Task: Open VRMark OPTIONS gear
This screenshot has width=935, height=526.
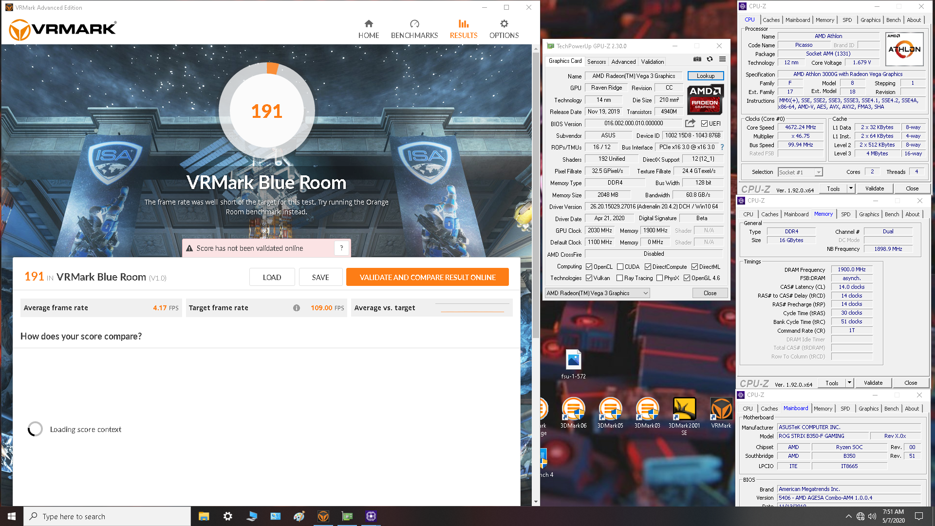Action: pos(504,29)
